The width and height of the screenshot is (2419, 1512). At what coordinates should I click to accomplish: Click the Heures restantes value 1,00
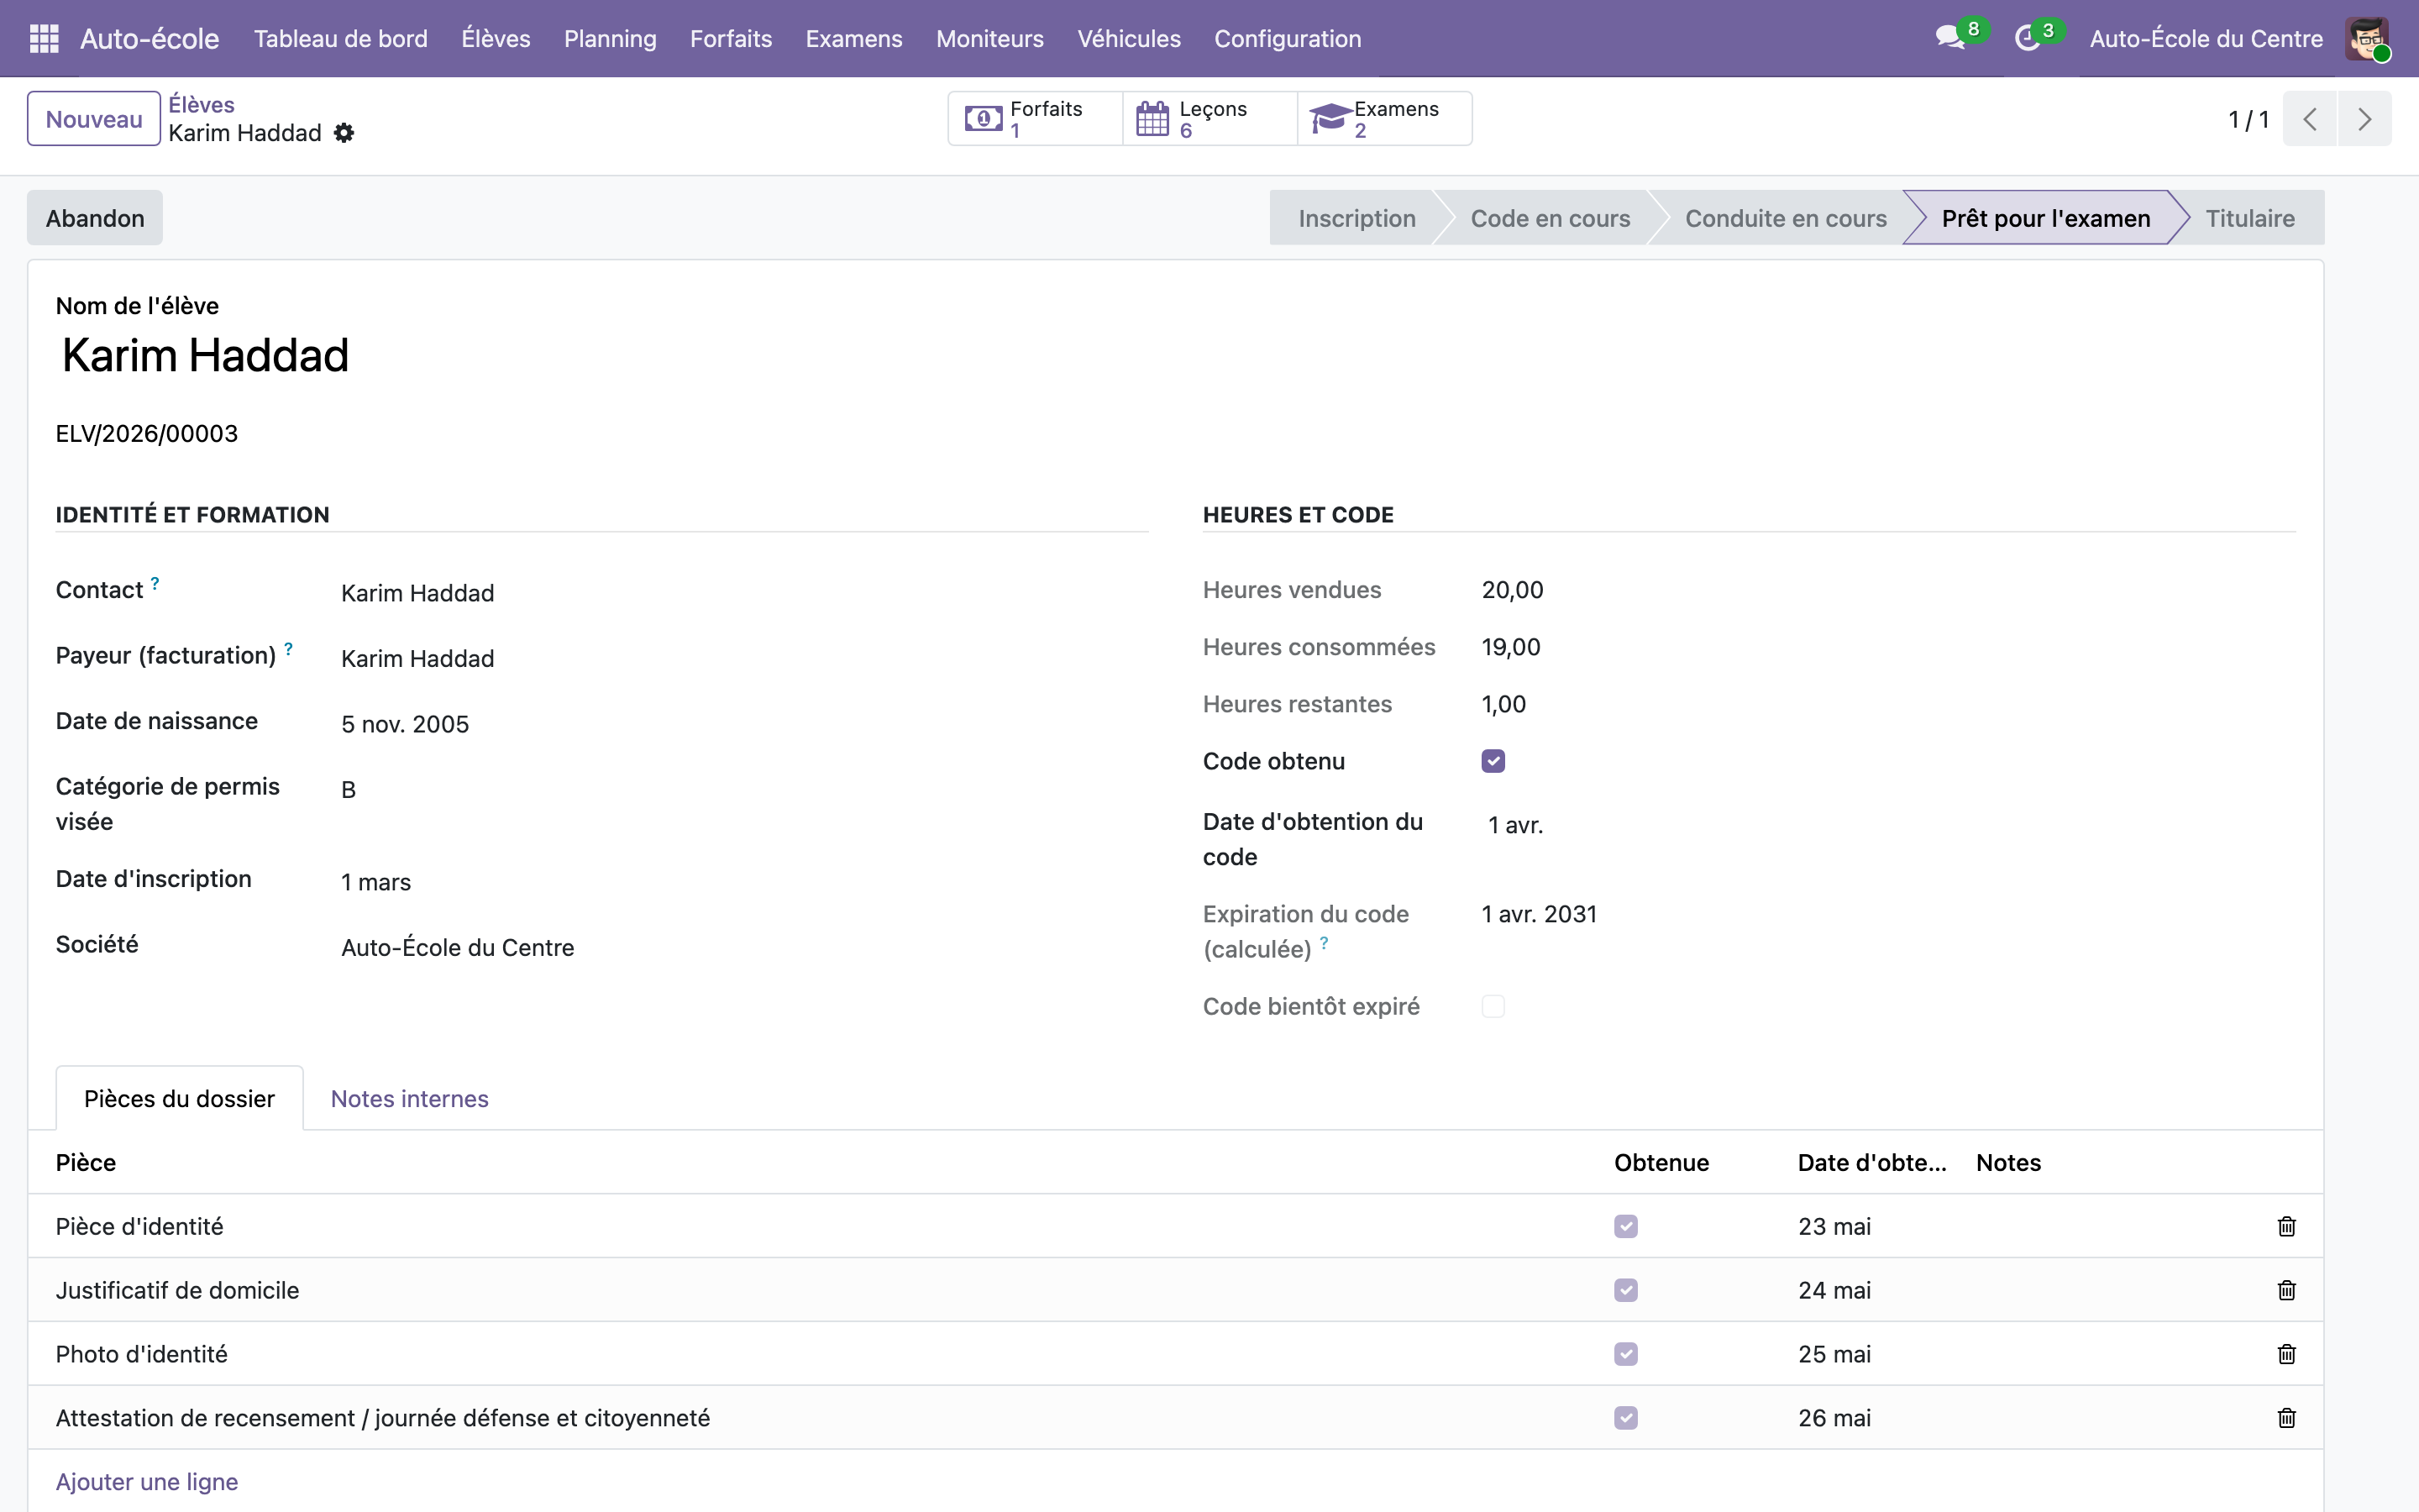1503,704
